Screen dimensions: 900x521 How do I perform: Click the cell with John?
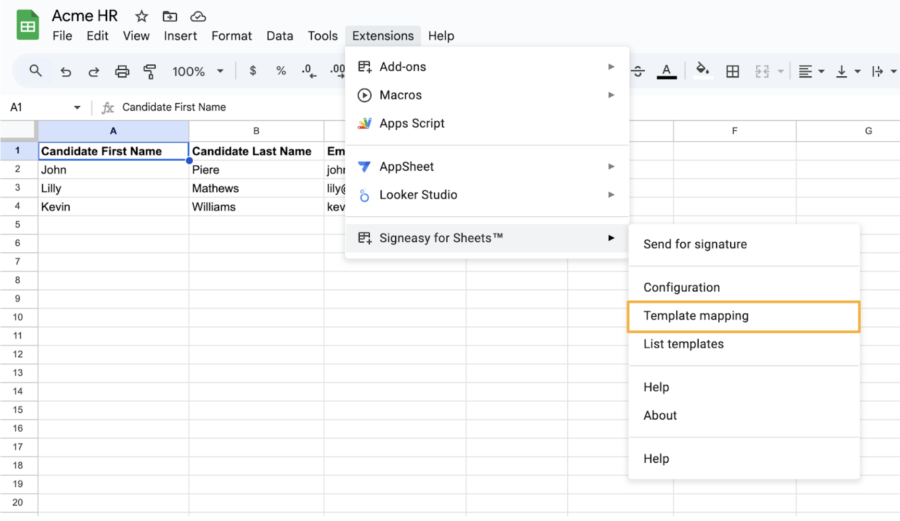113,170
